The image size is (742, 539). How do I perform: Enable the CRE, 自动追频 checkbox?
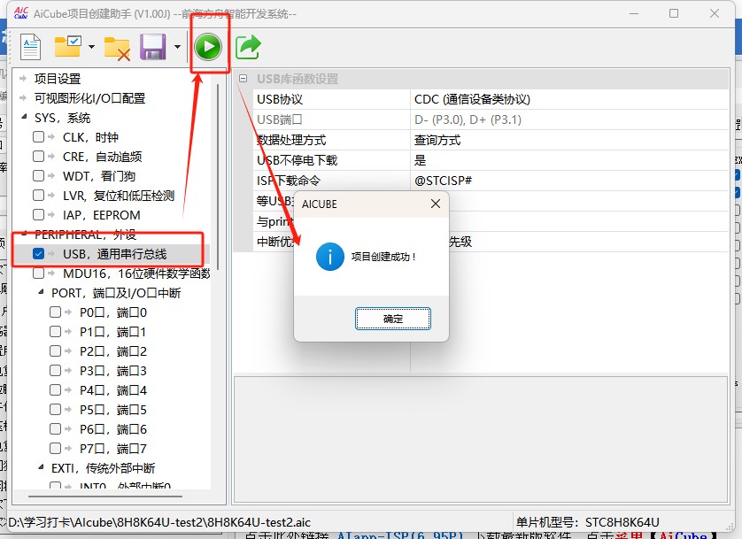coord(38,156)
